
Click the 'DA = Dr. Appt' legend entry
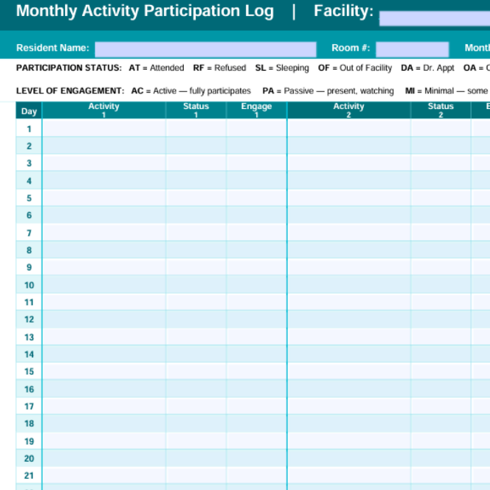coord(428,68)
